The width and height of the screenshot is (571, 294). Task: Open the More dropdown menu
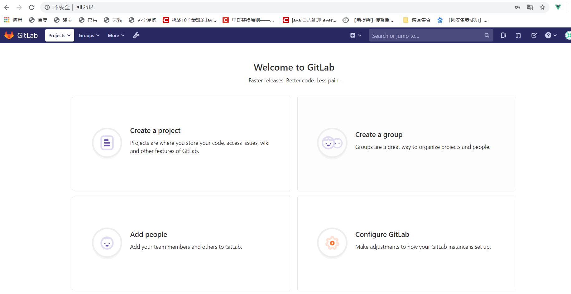click(x=116, y=35)
